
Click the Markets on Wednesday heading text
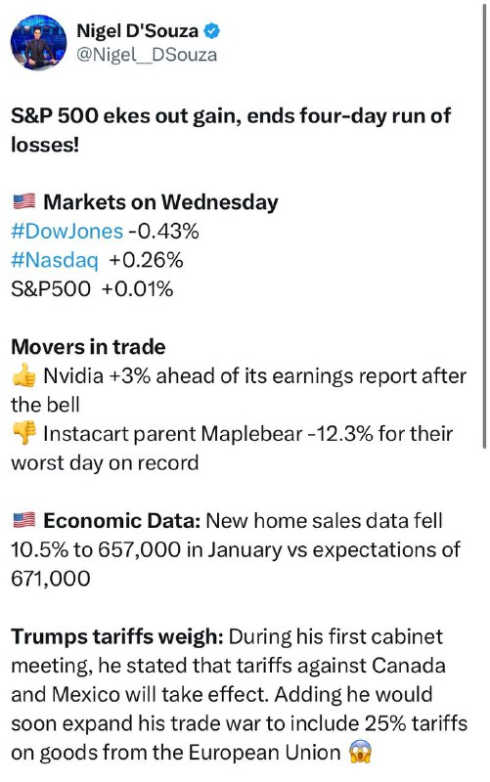(160, 202)
